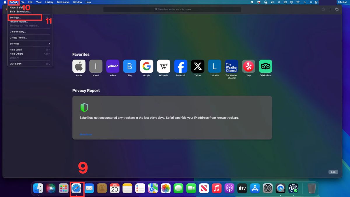Open Apple favorite shortcut
Image resolution: width=350 pixels, height=197 pixels.
(79, 66)
